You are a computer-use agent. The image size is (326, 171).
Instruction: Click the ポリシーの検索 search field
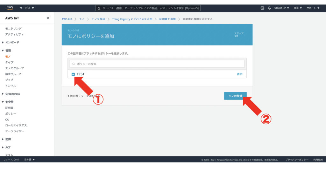pos(157,64)
